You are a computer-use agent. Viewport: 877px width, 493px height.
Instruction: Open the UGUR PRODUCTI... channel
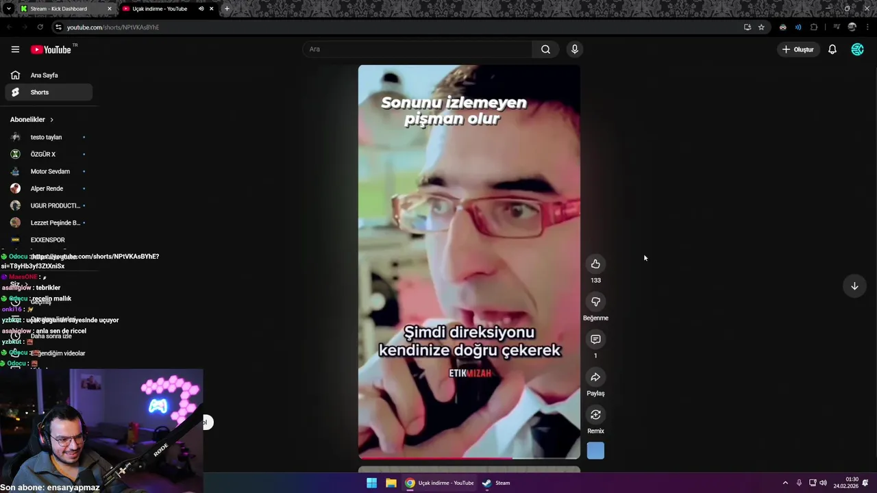48,205
